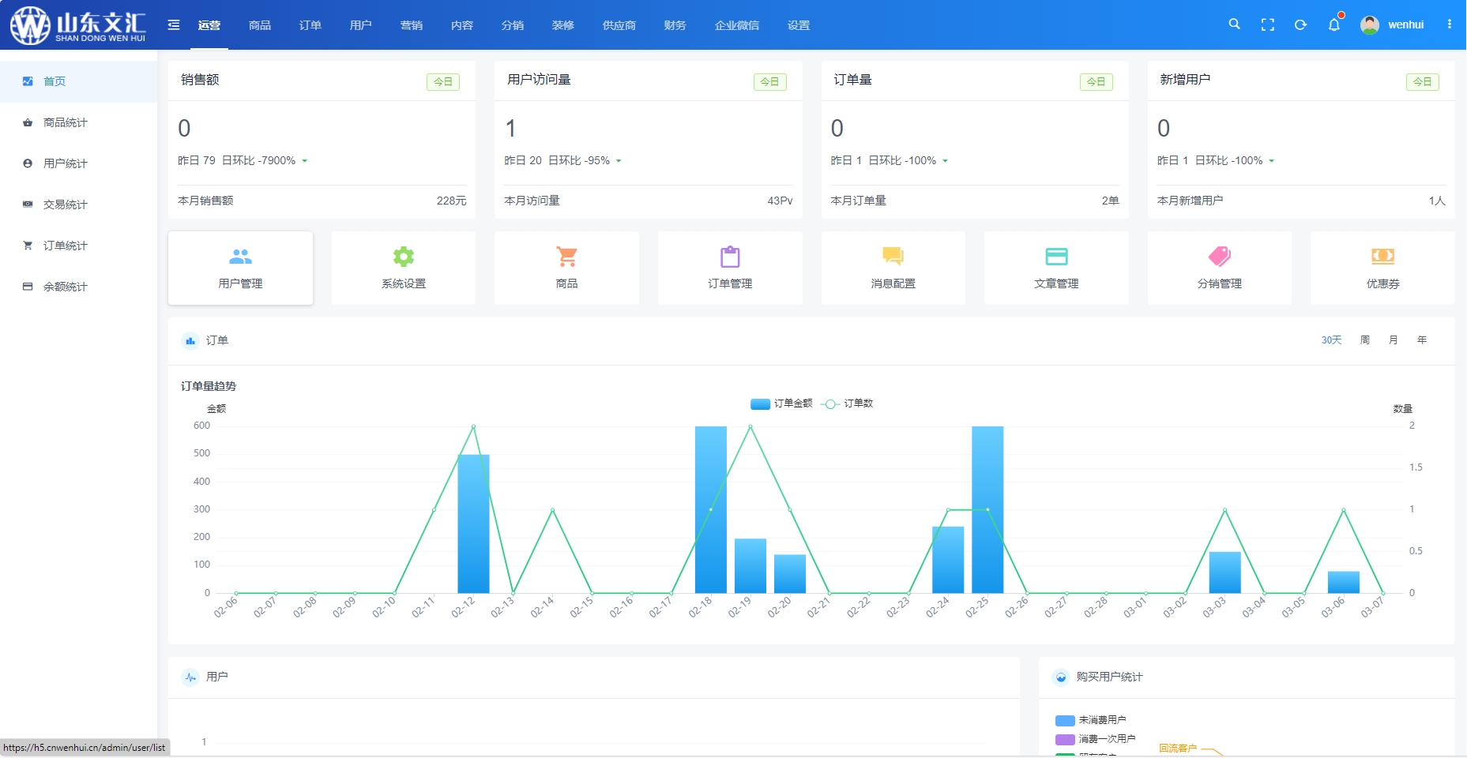Click the 余额统计 sidebar card icon
The height and width of the screenshot is (758, 1467).
(x=28, y=287)
